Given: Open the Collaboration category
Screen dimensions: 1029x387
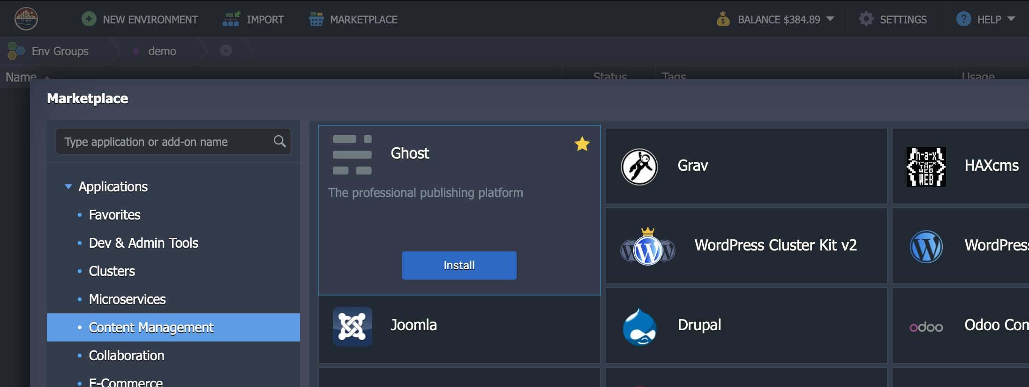Looking at the screenshot, I should pyautogui.click(x=127, y=356).
